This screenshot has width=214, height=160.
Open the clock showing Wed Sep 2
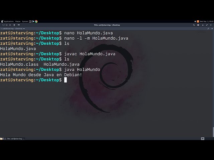207,21
